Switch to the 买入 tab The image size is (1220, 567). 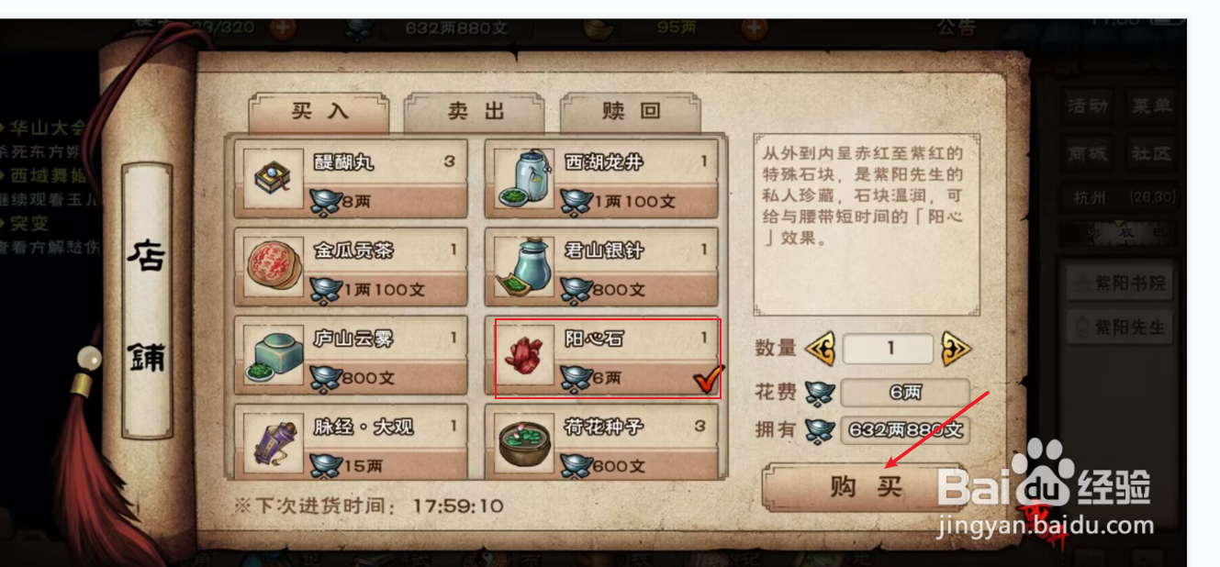[x=320, y=112]
